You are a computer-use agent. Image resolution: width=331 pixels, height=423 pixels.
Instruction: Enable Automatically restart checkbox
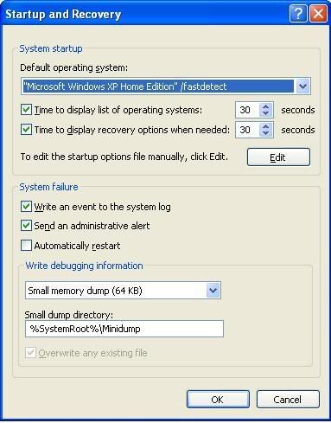26,246
